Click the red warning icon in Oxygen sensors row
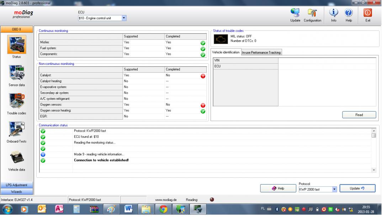 pyautogui.click(x=203, y=105)
